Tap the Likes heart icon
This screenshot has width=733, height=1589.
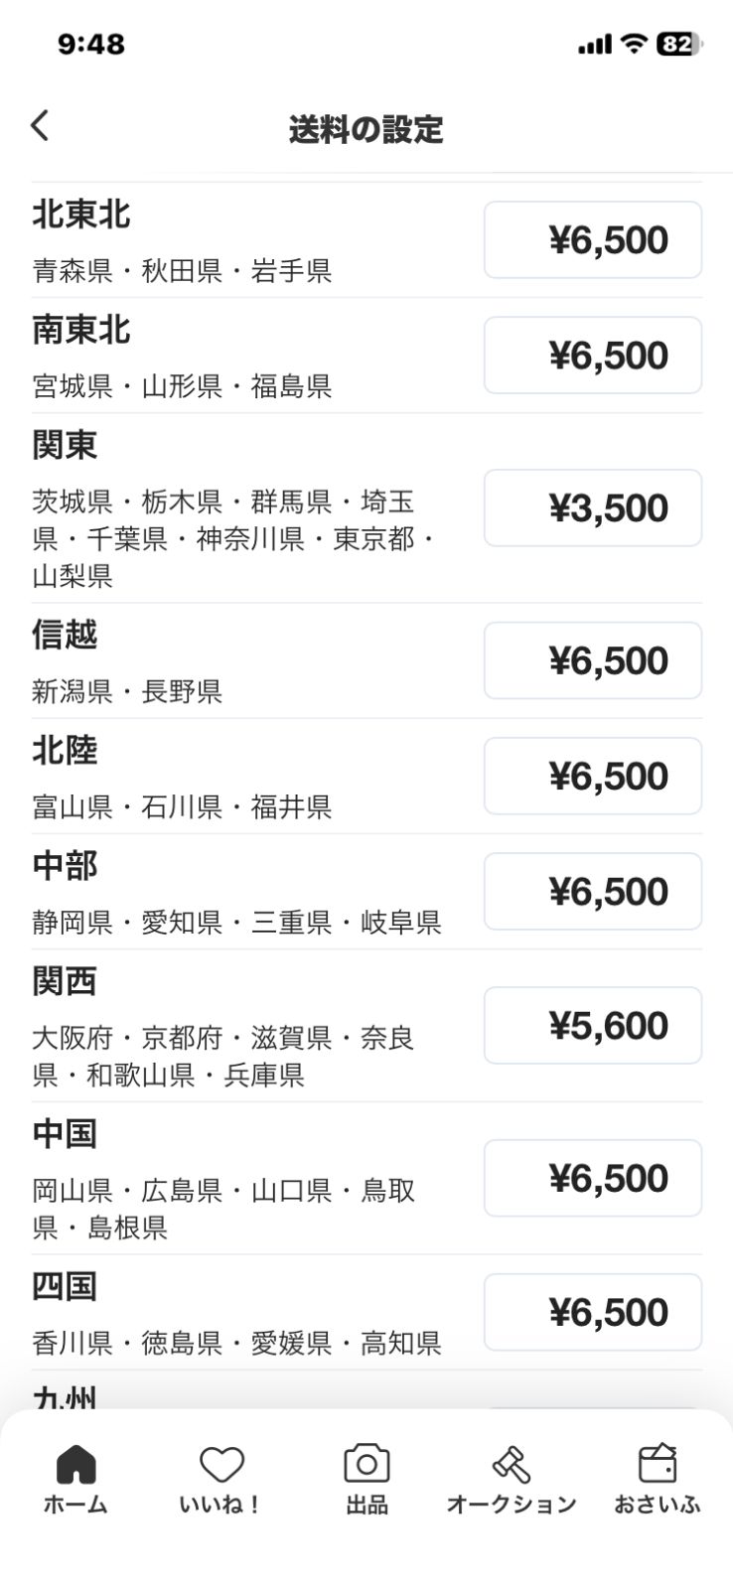click(x=221, y=1464)
